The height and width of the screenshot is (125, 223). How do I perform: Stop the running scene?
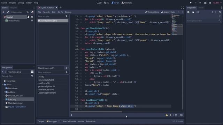200,3
